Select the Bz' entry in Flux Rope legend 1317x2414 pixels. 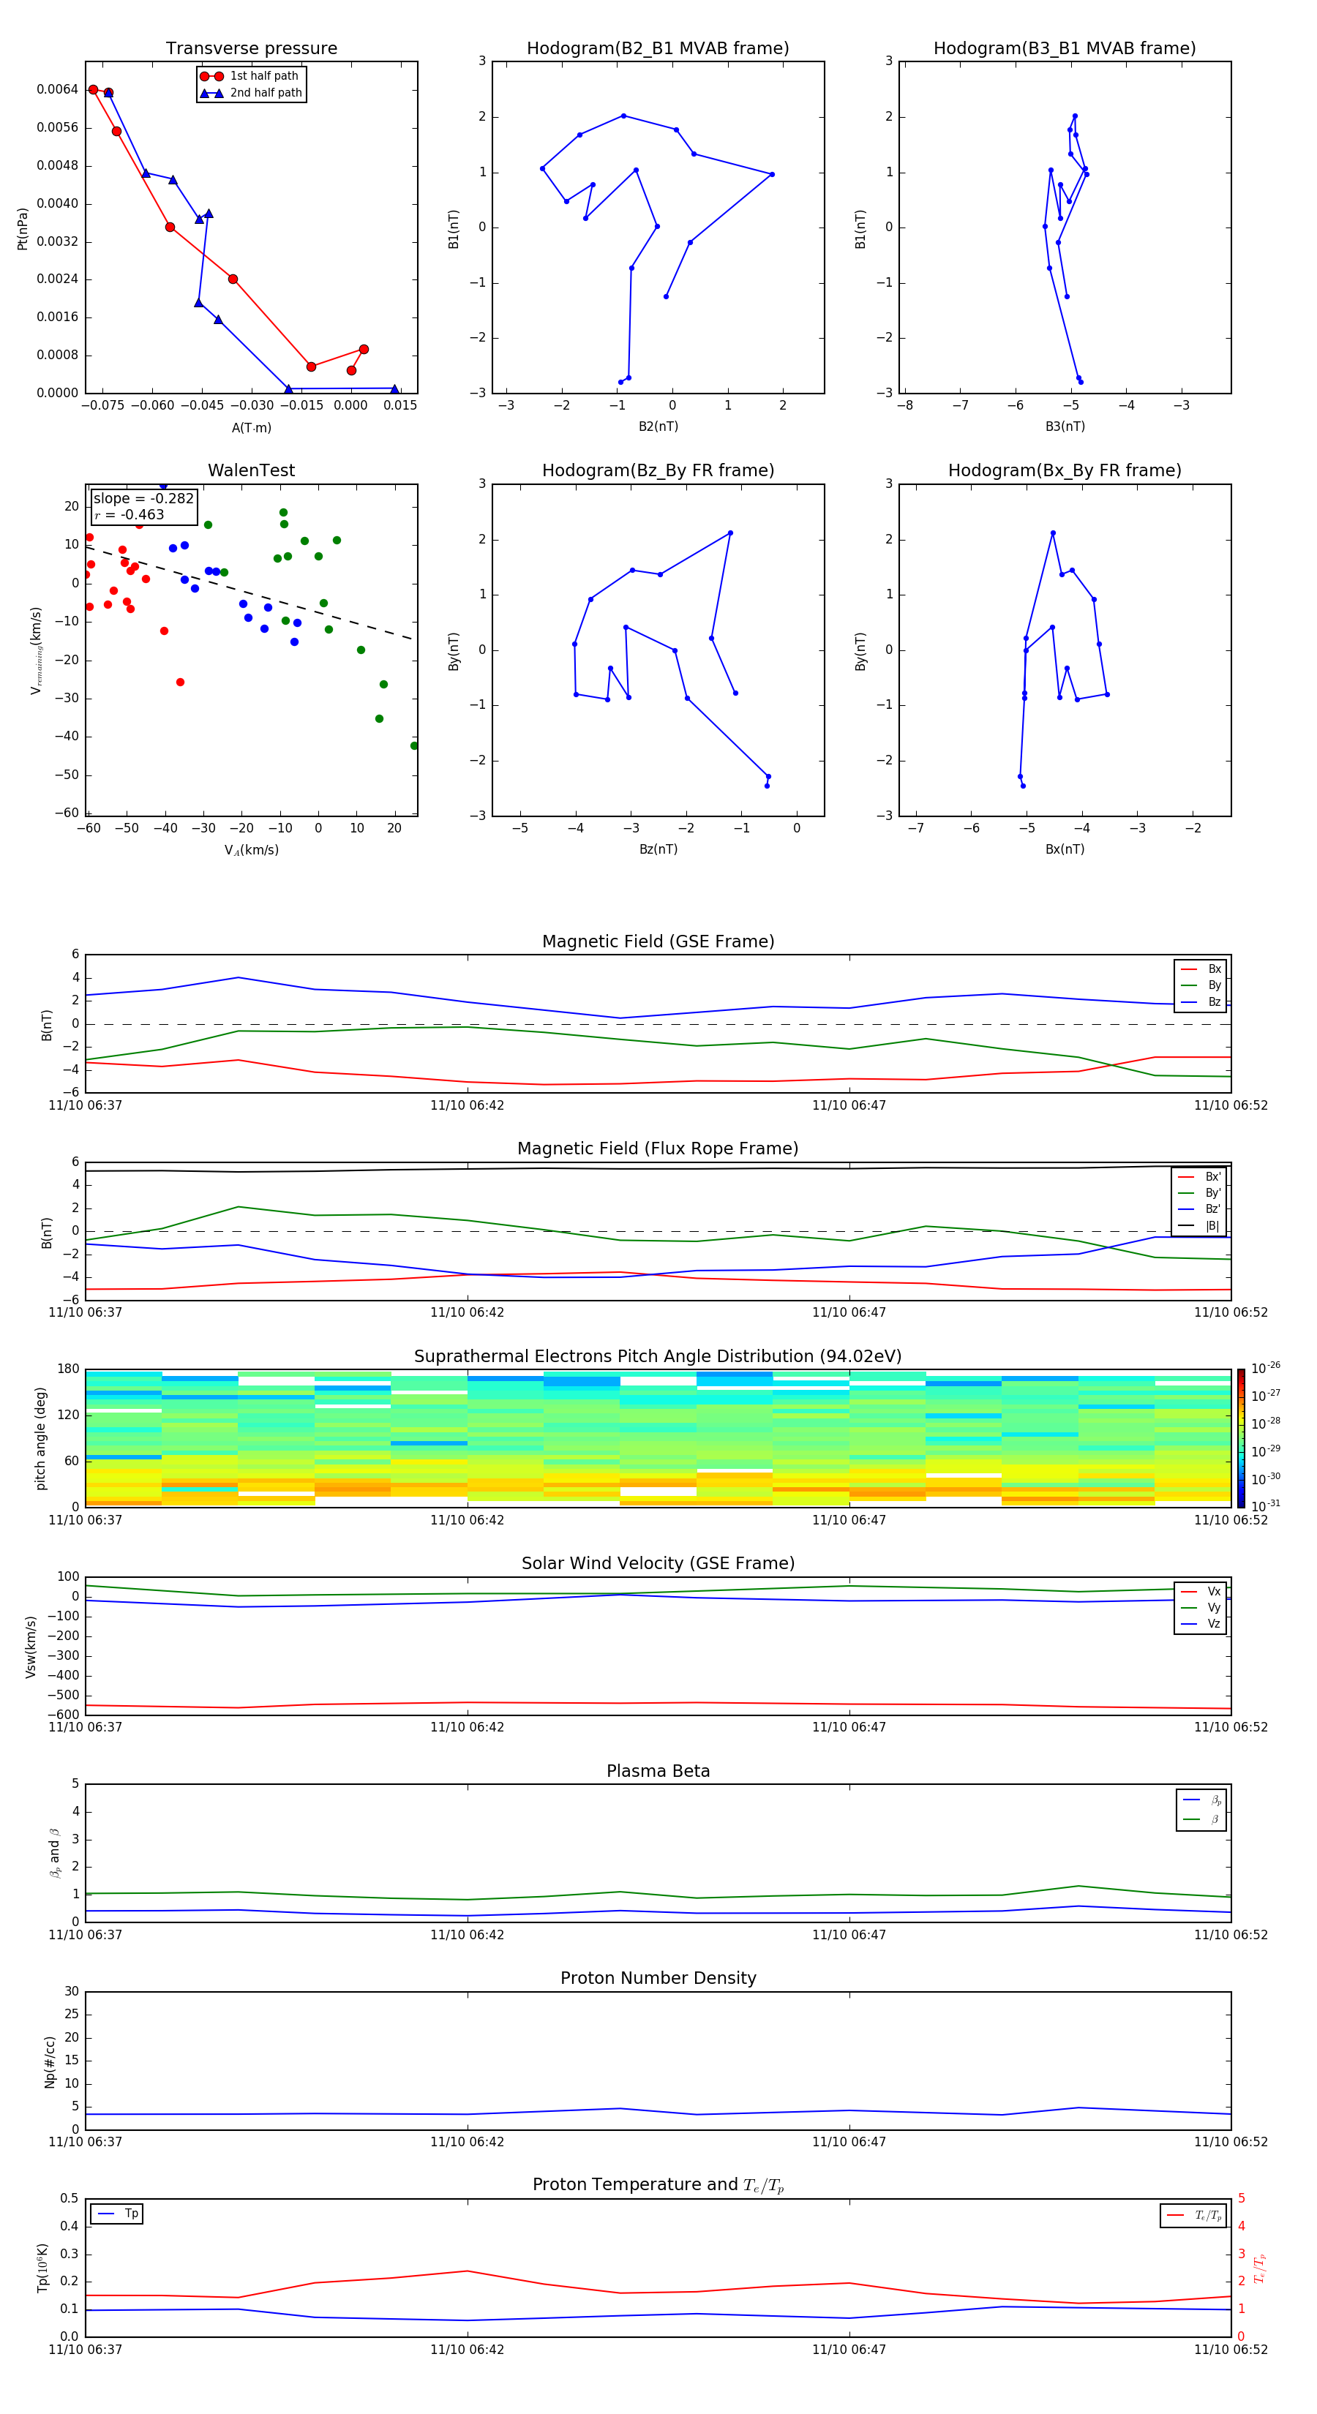1199,1209
